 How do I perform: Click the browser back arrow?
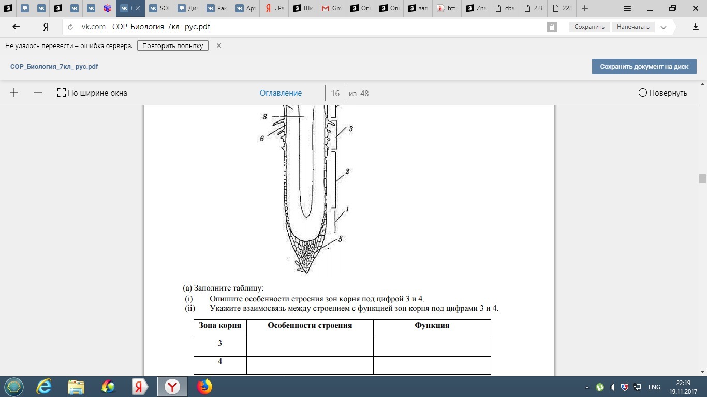16,27
